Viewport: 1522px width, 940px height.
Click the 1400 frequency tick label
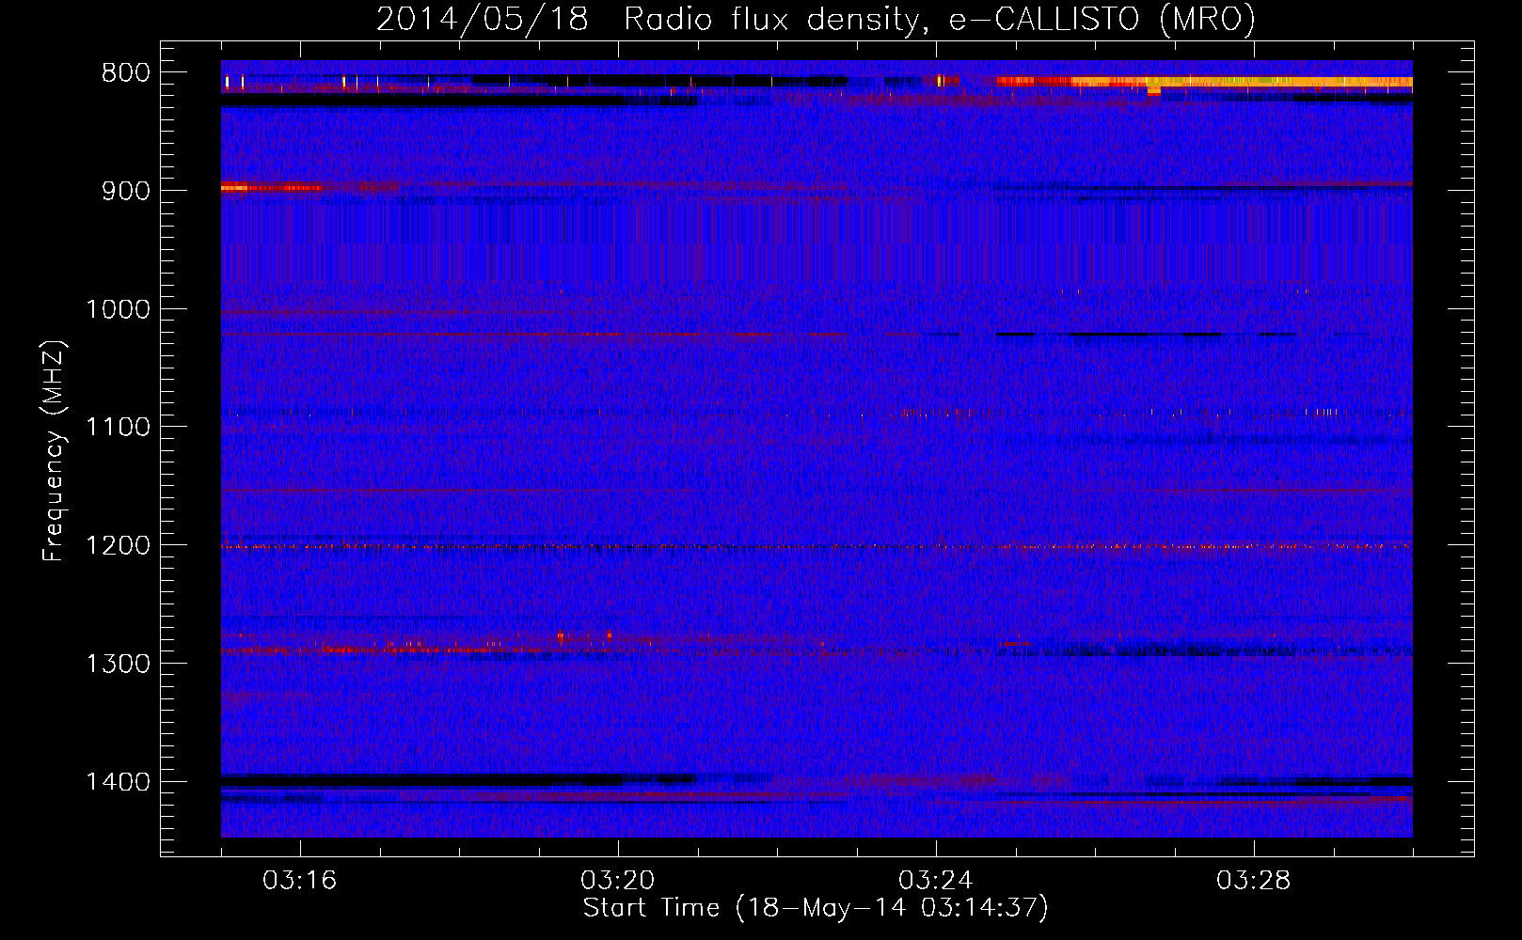click(118, 782)
